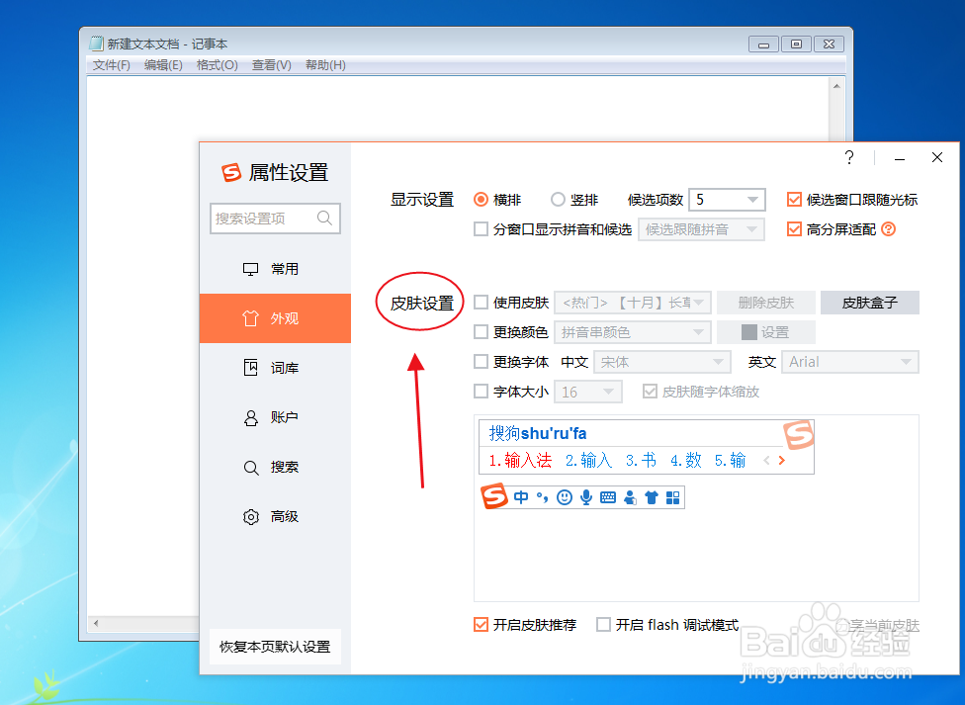965x705 pixels.
Task: Click the 皮肤盒子 button
Action: (x=870, y=303)
